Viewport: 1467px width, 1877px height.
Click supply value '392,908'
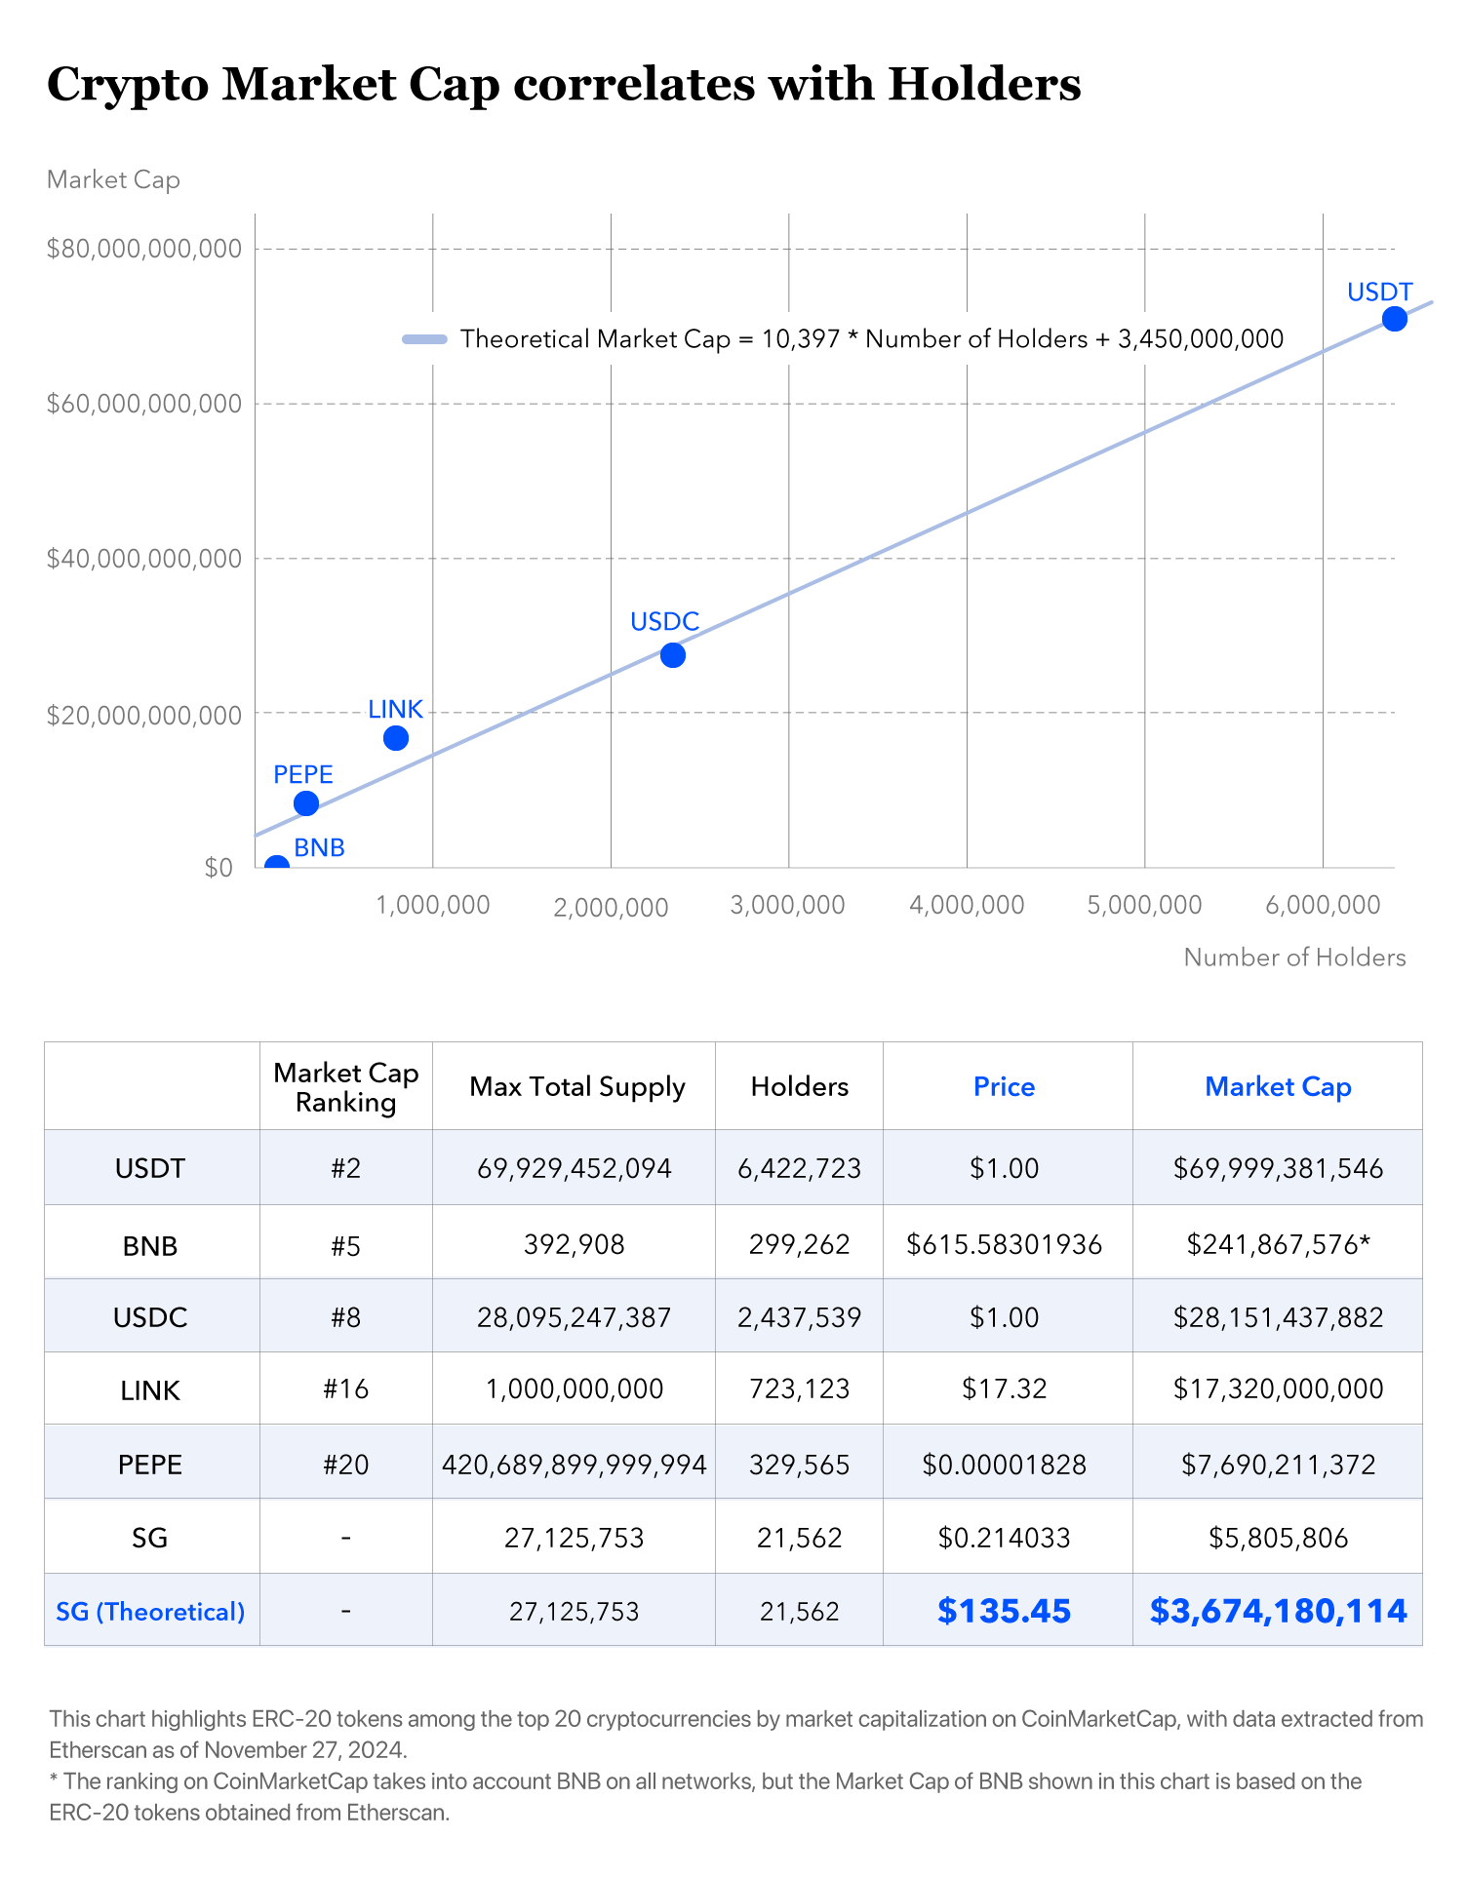pyautogui.click(x=575, y=1245)
